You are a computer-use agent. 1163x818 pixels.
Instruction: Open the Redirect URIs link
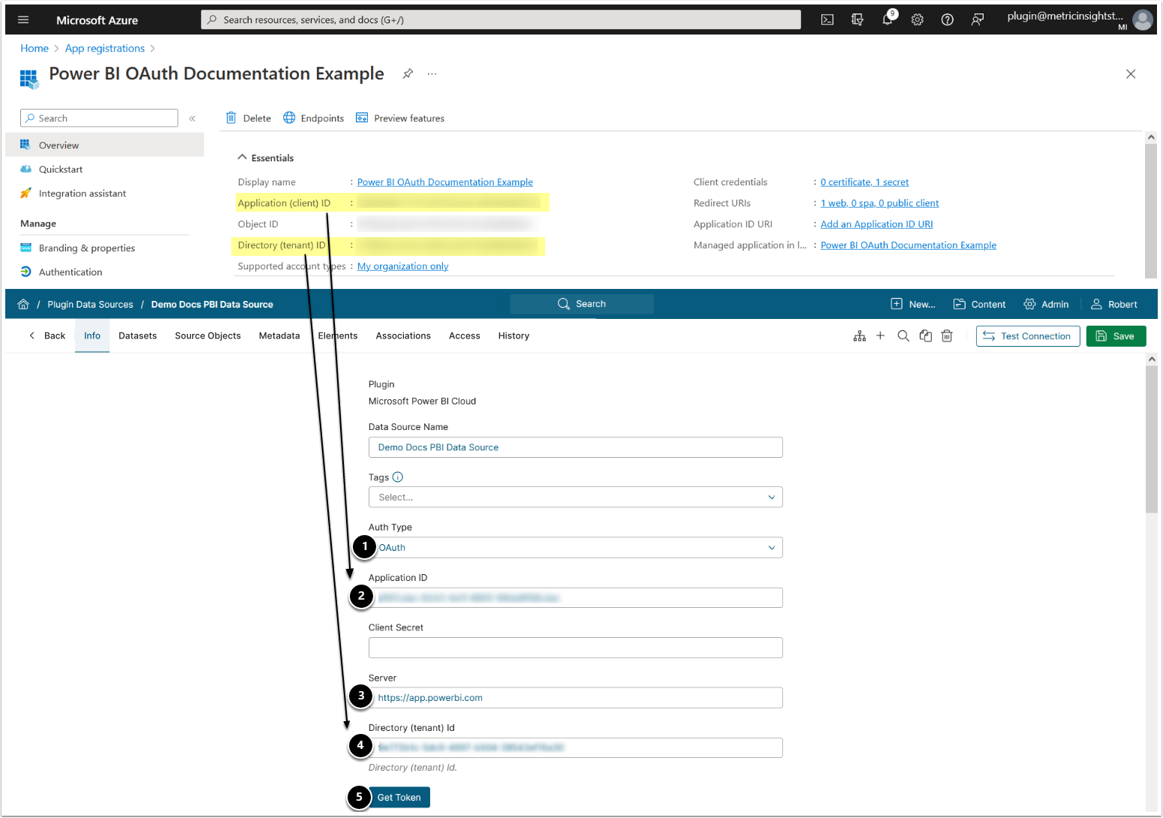tap(880, 203)
